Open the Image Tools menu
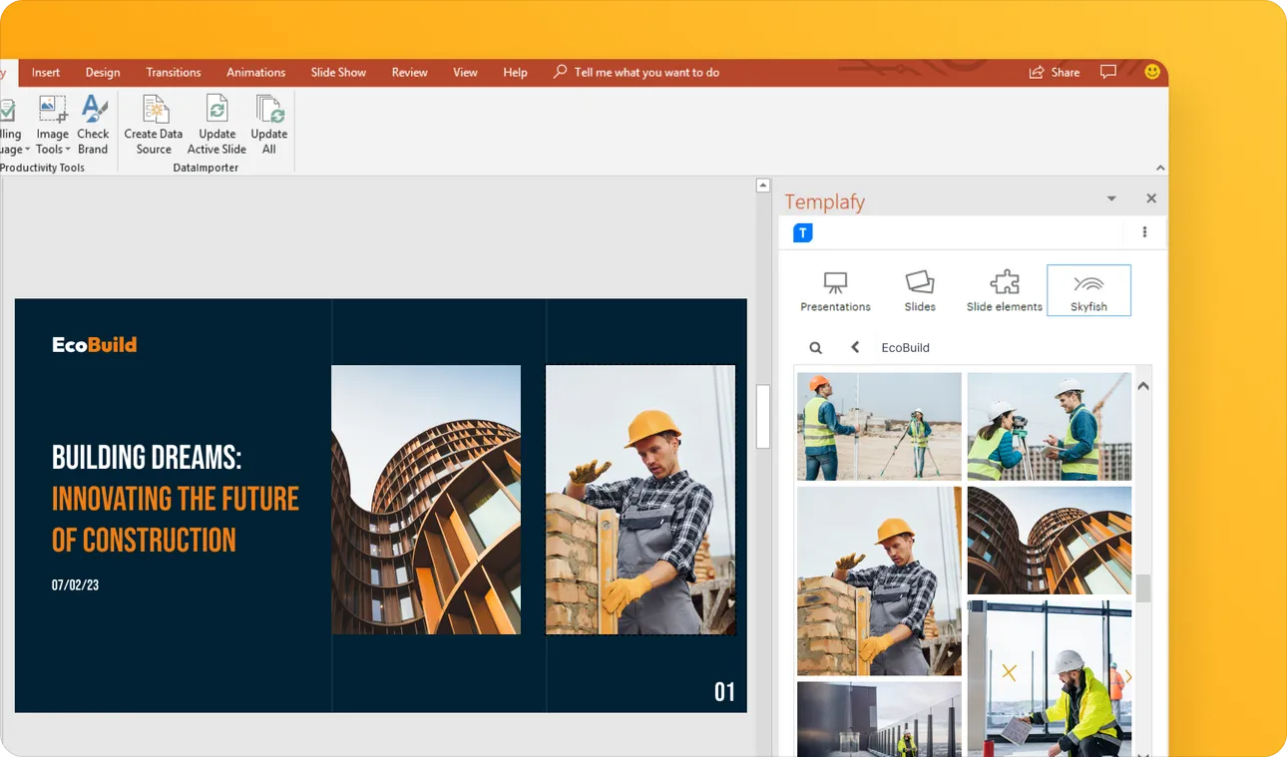Image resolution: width=1287 pixels, height=757 pixels. (x=52, y=125)
